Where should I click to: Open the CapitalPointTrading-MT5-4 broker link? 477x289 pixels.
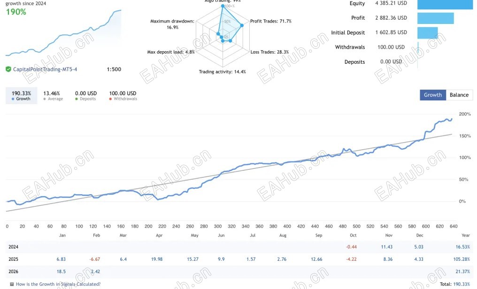(x=45, y=69)
